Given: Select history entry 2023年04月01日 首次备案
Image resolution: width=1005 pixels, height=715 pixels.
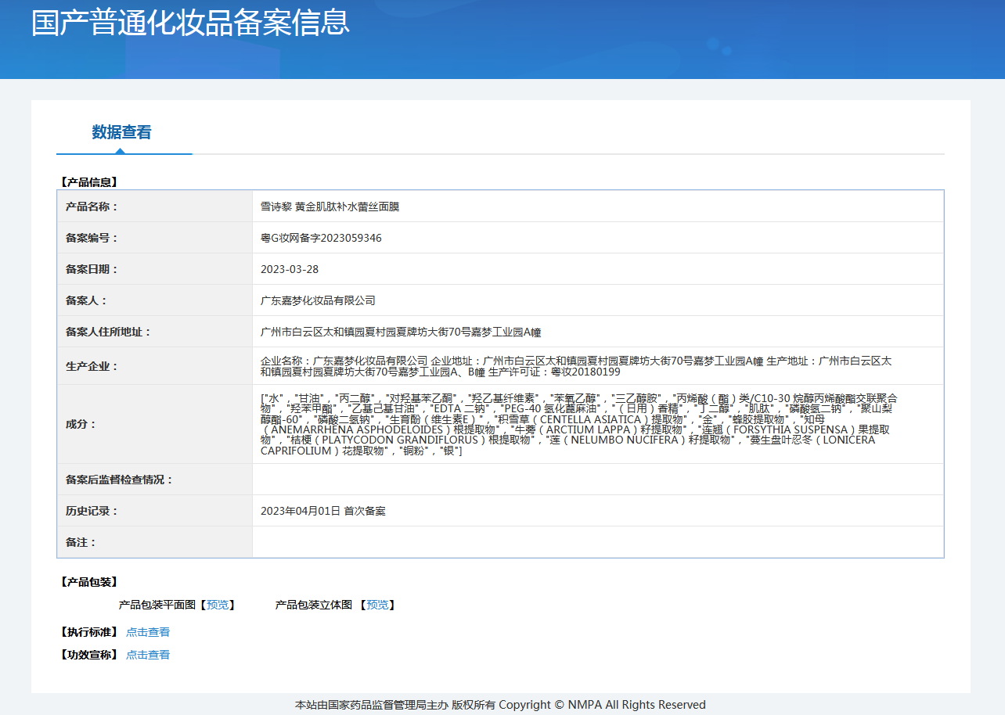Looking at the screenshot, I should click(322, 511).
